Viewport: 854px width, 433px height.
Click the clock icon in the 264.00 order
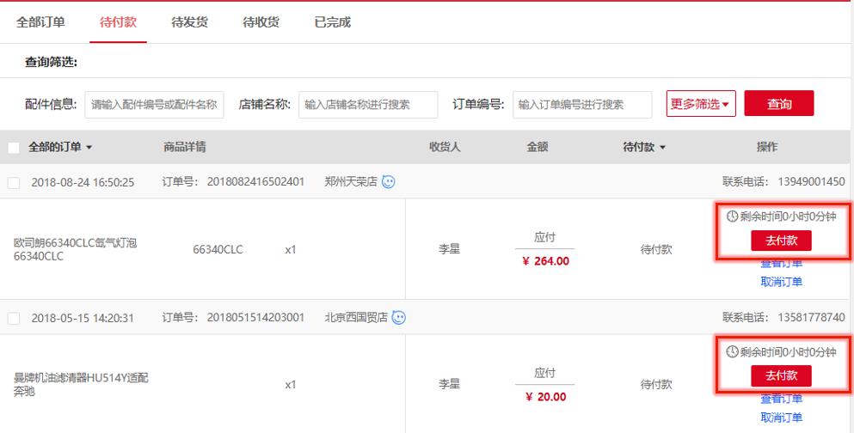coord(732,216)
